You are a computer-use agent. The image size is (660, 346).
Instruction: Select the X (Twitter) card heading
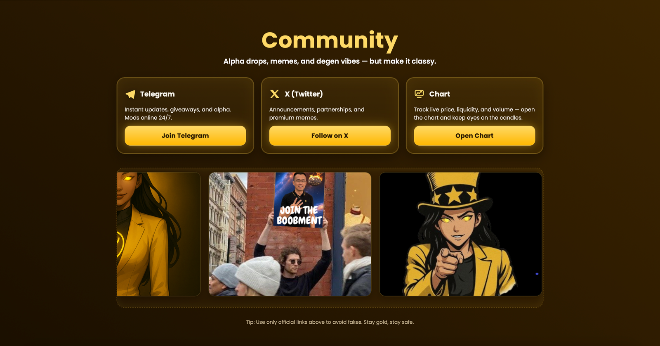coord(304,94)
